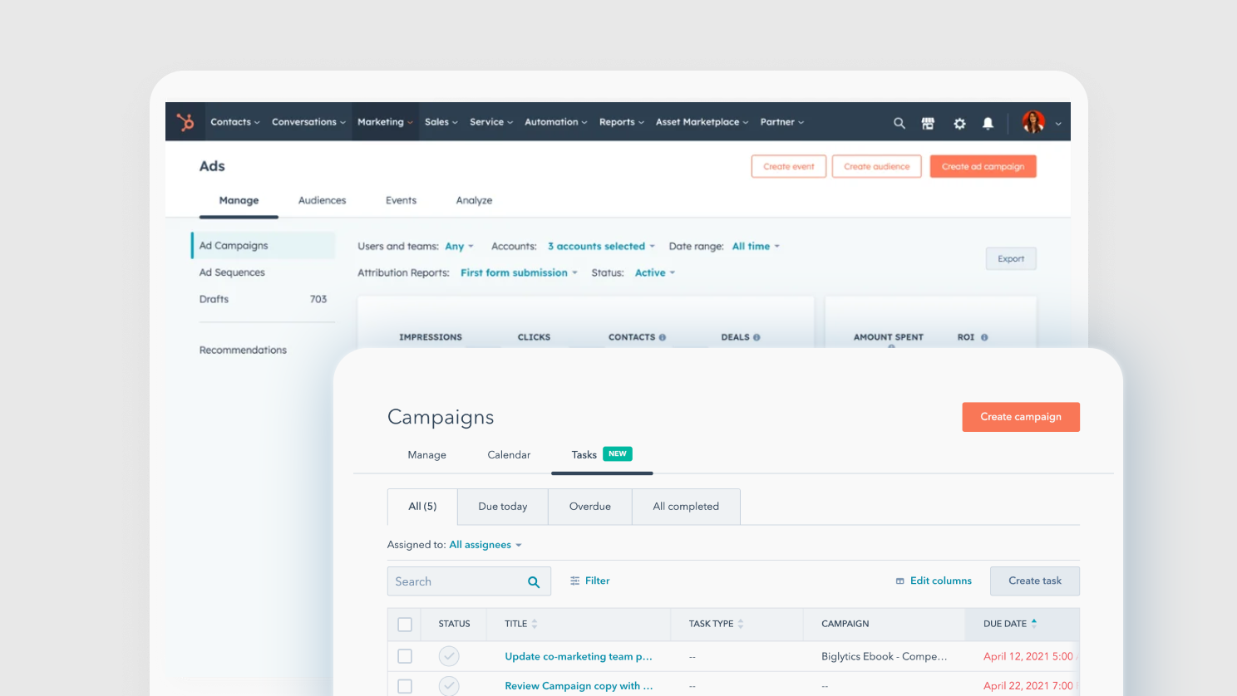Click Create audience button
1237x696 pixels.
click(876, 167)
